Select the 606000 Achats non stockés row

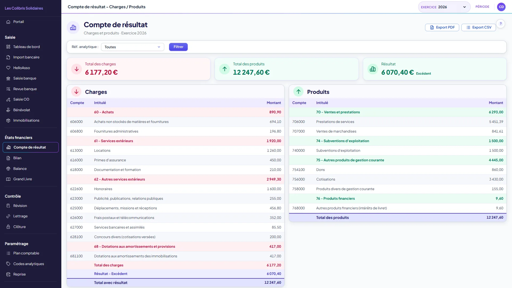coord(175,122)
